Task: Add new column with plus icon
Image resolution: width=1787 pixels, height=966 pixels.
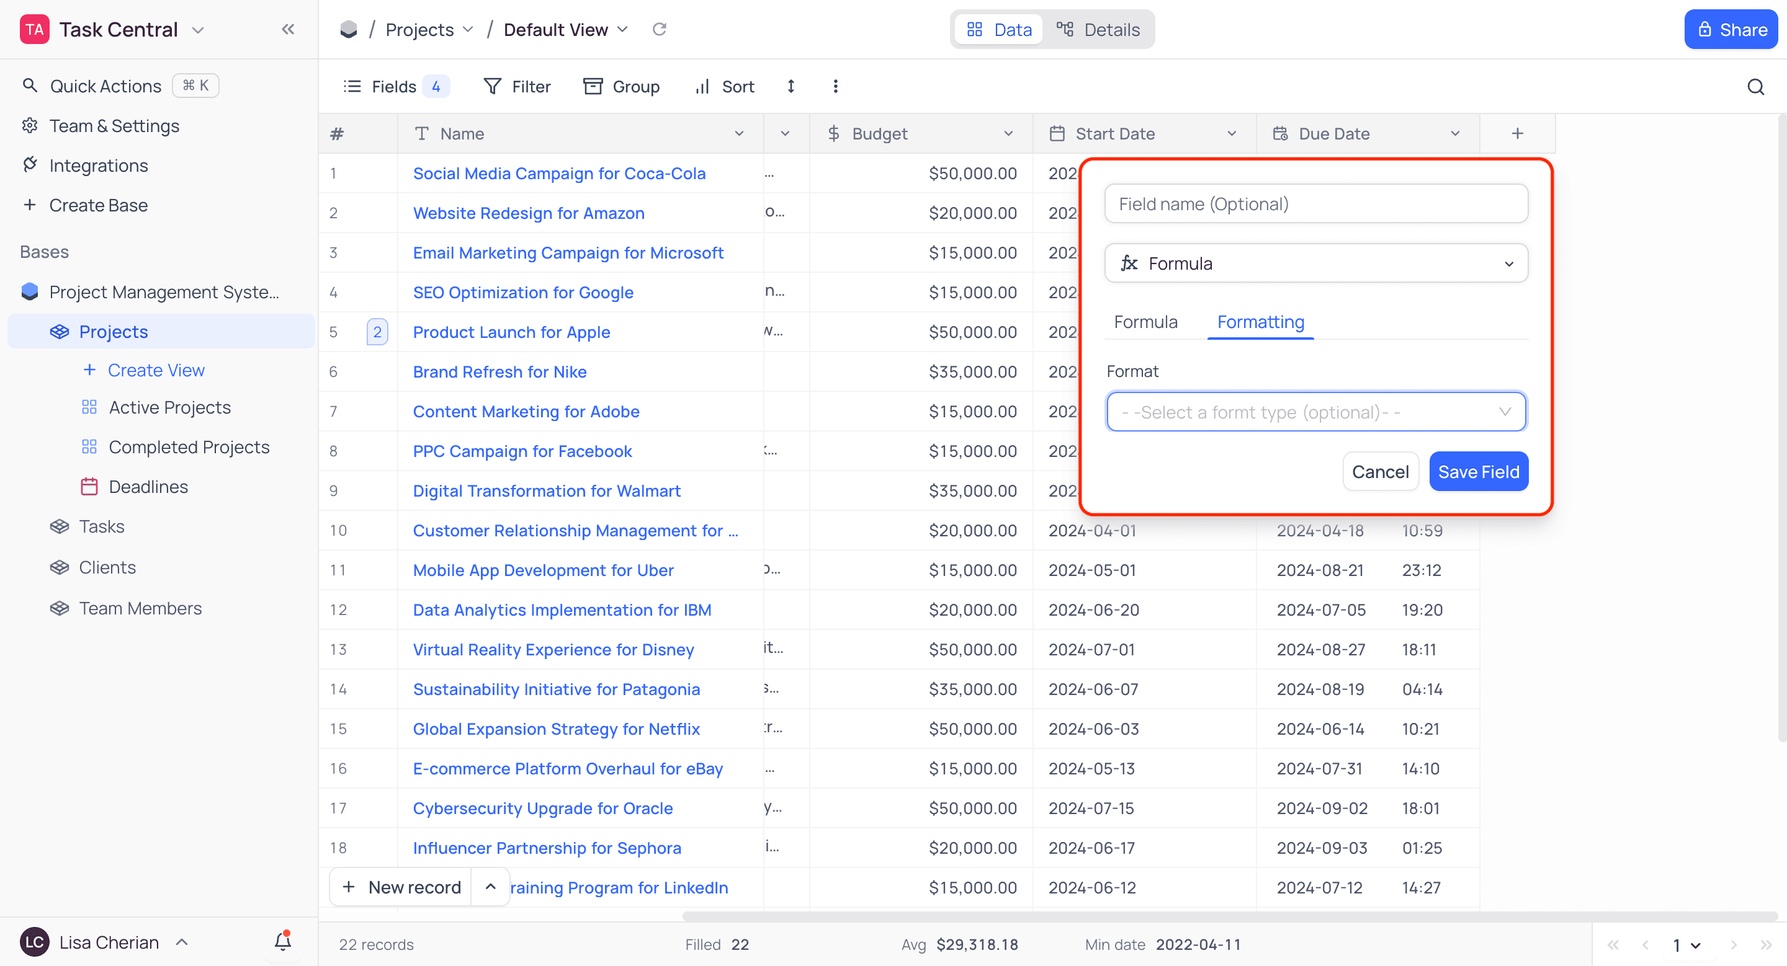Action: coord(1517,134)
